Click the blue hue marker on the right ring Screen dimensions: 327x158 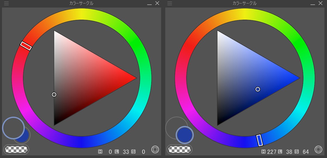(260, 140)
